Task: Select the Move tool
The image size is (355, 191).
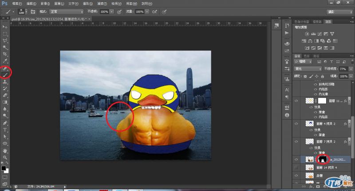Action: coord(5,27)
